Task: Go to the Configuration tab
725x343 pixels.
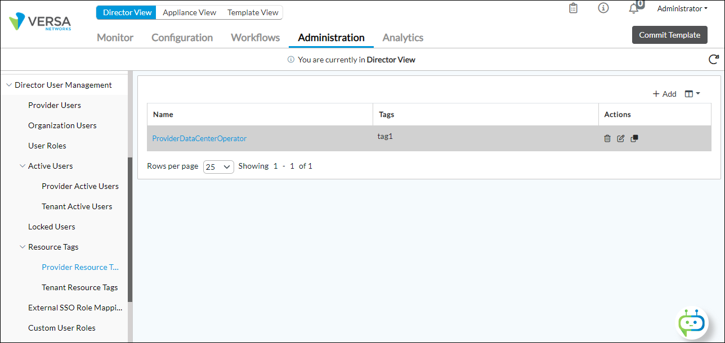Action: [182, 38]
